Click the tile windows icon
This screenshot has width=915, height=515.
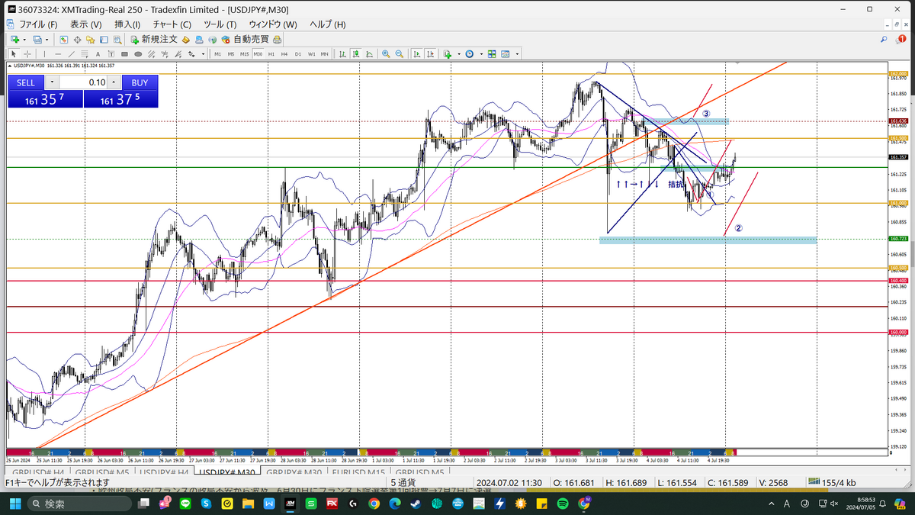pyautogui.click(x=492, y=54)
